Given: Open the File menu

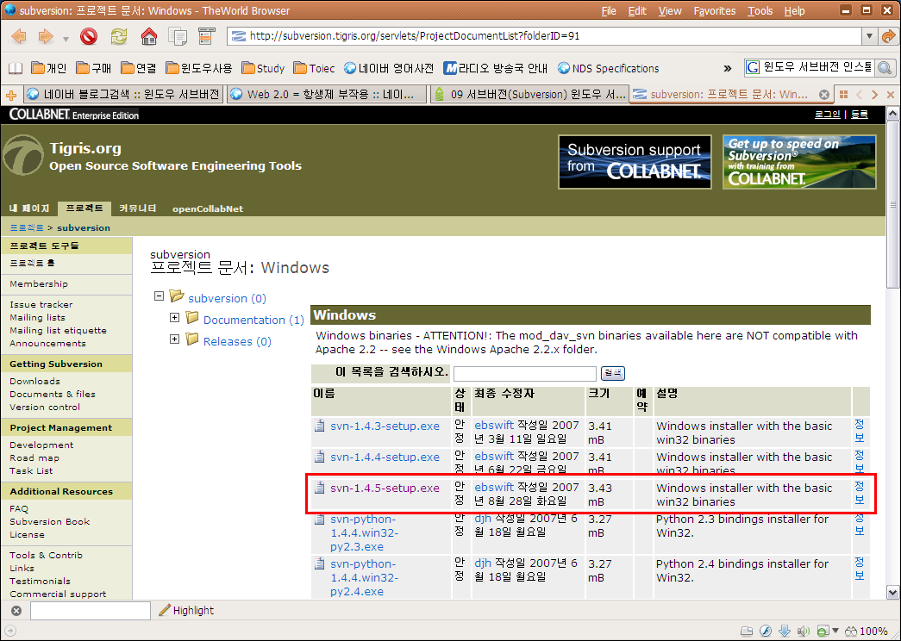Looking at the screenshot, I should tap(609, 11).
